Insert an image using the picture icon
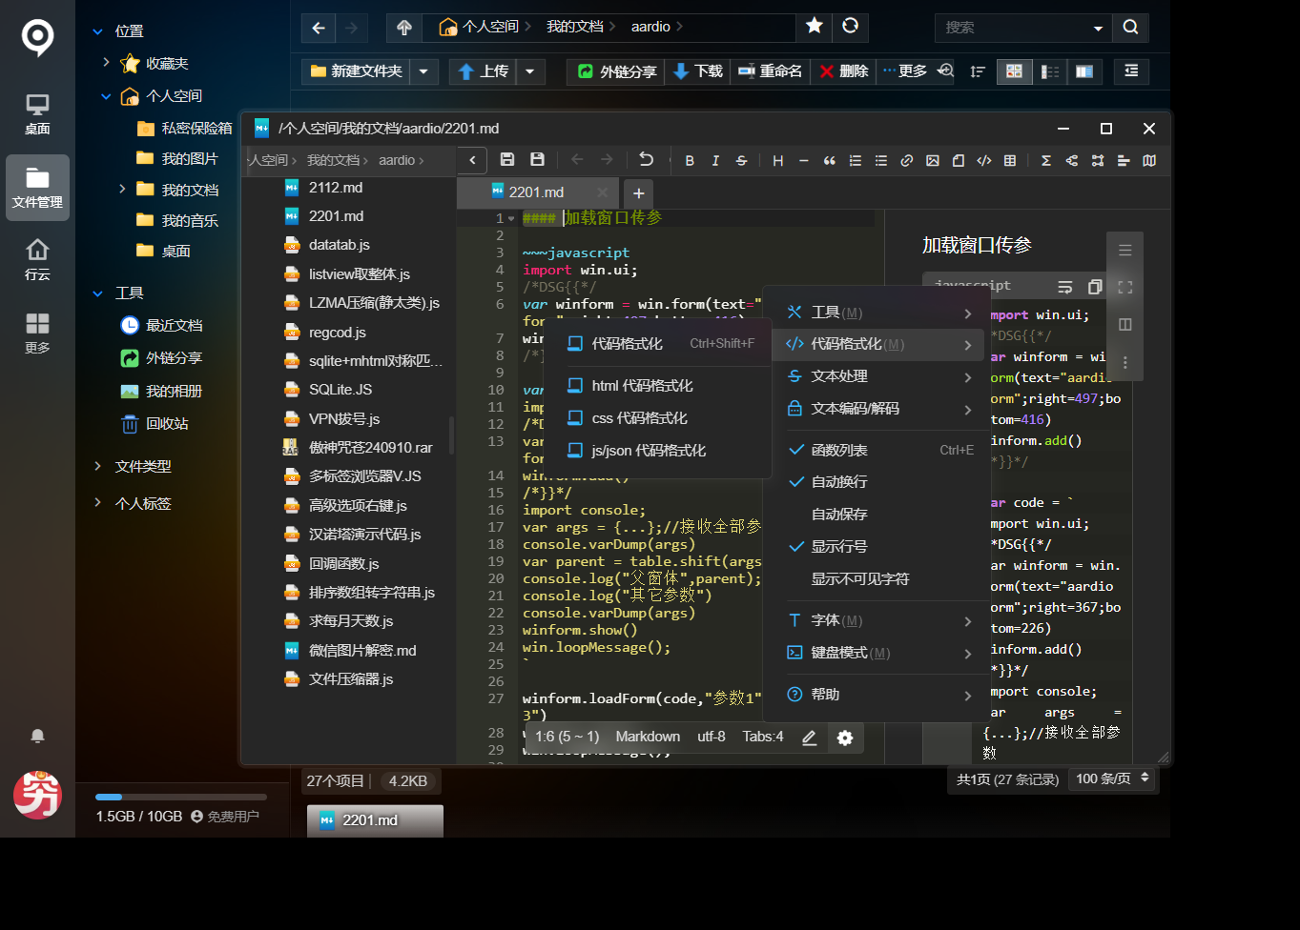1300x930 pixels. tap(933, 161)
